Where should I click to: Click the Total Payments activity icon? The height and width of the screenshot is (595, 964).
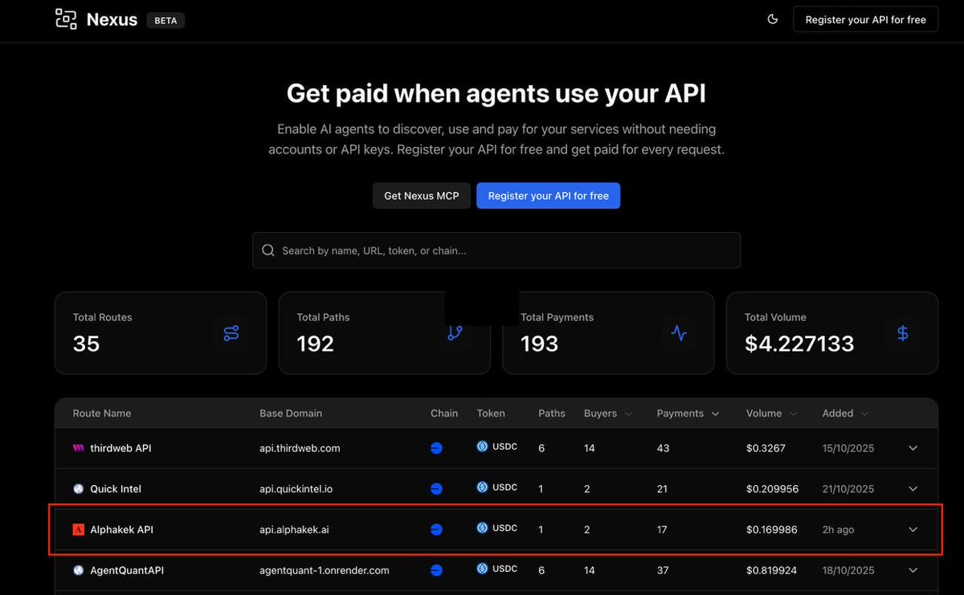679,333
